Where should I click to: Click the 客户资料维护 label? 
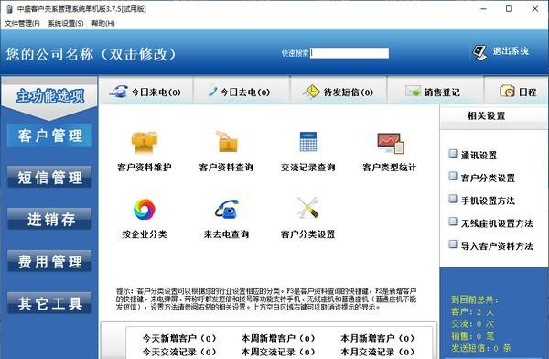coord(145,168)
